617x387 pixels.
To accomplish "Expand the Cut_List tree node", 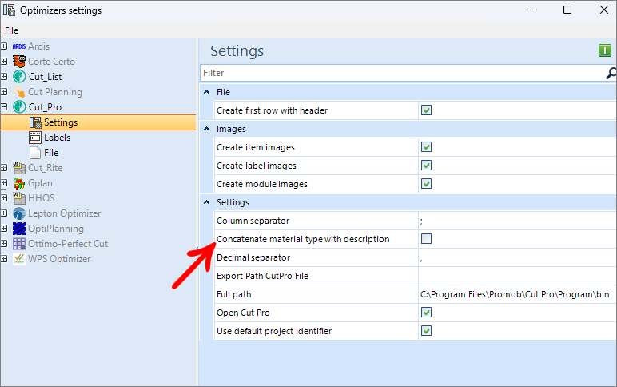I will (x=4, y=77).
